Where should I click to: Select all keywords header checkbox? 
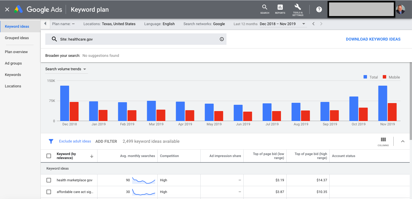[x=49, y=156]
